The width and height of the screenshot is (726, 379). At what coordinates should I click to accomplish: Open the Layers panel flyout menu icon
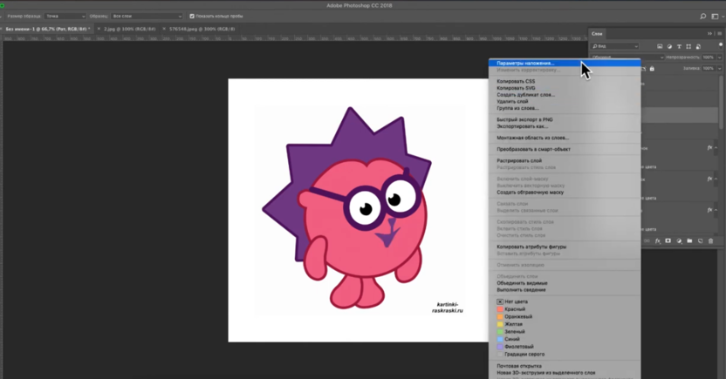click(719, 34)
